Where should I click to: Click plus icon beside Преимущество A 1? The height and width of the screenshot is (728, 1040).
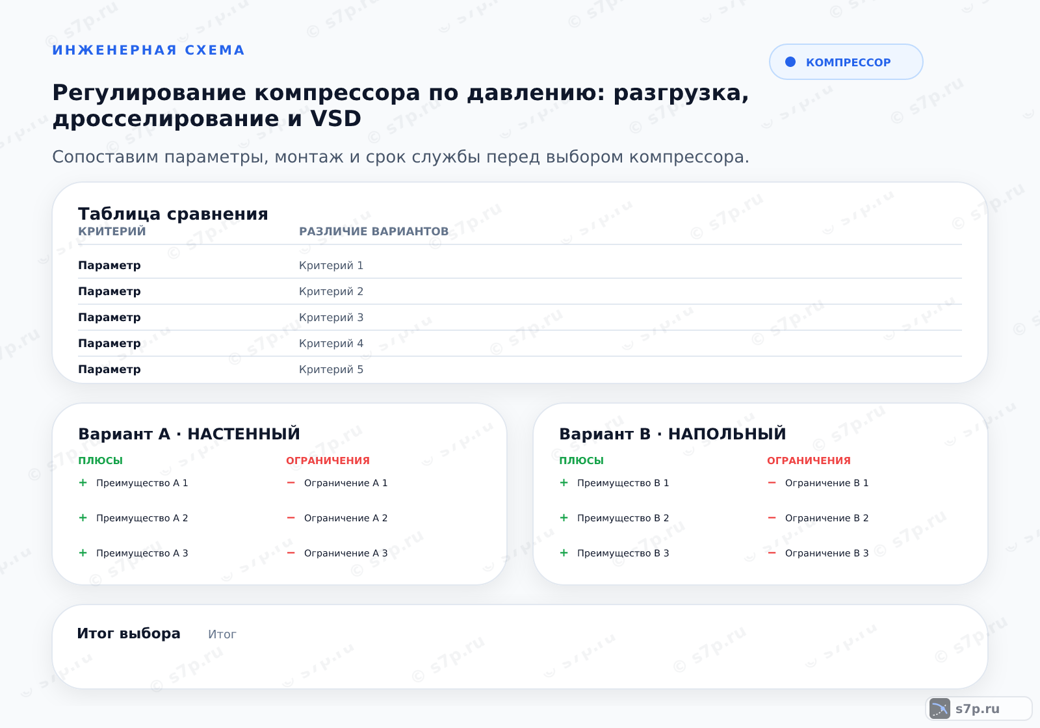pos(83,482)
